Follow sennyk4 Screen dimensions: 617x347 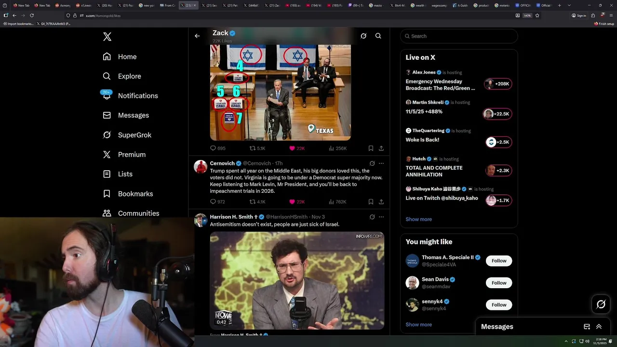point(499,305)
